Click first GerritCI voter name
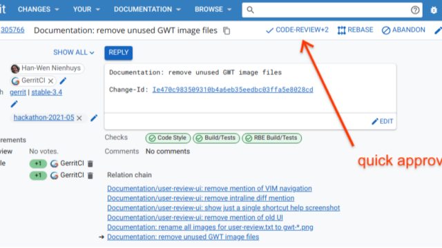This screenshot has width=442, height=248. [72, 163]
